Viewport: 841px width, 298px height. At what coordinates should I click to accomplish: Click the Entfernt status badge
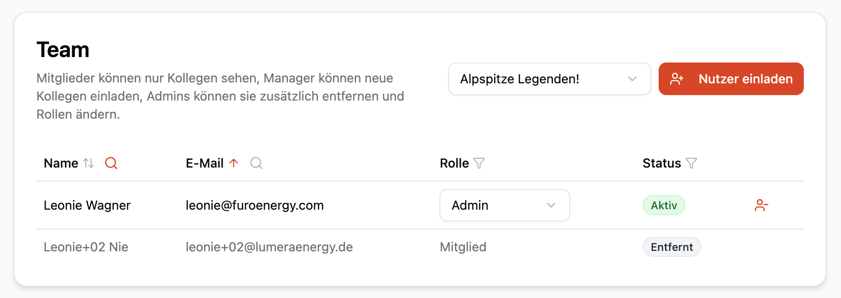(x=671, y=247)
